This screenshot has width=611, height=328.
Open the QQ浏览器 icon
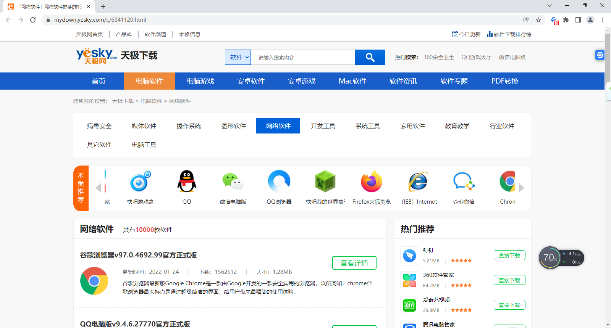tap(279, 182)
